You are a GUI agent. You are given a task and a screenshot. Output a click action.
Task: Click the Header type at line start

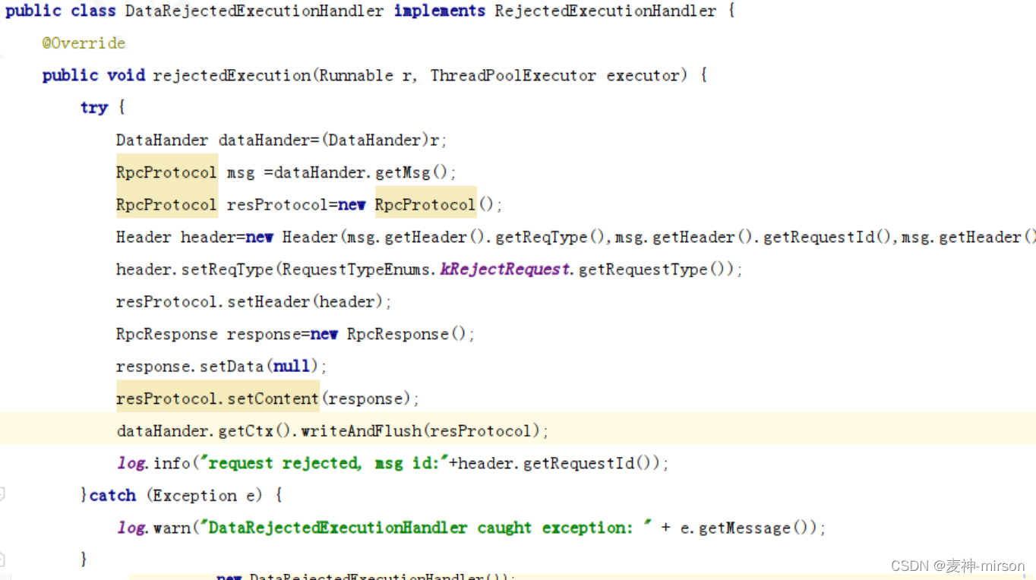[x=144, y=238]
